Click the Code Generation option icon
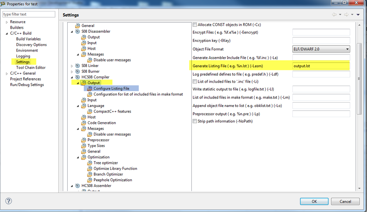This screenshot has height=212, width=367. click(83, 123)
